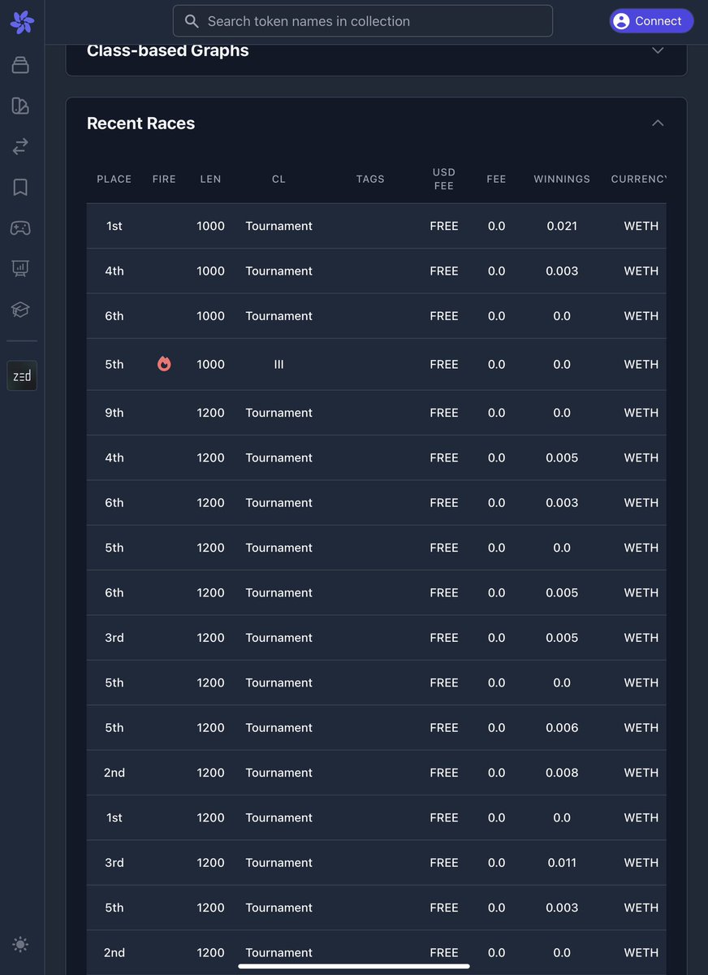This screenshot has height=975, width=708.
Task: Sort by the CL column header
Action: (278, 179)
